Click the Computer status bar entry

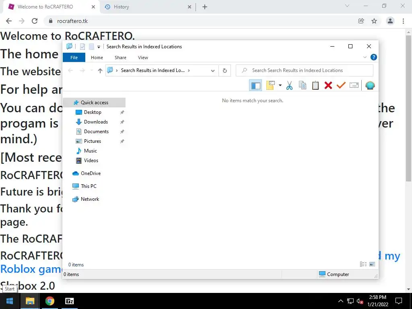334,274
